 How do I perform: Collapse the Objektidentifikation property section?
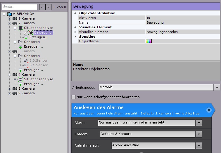point(75,13)
